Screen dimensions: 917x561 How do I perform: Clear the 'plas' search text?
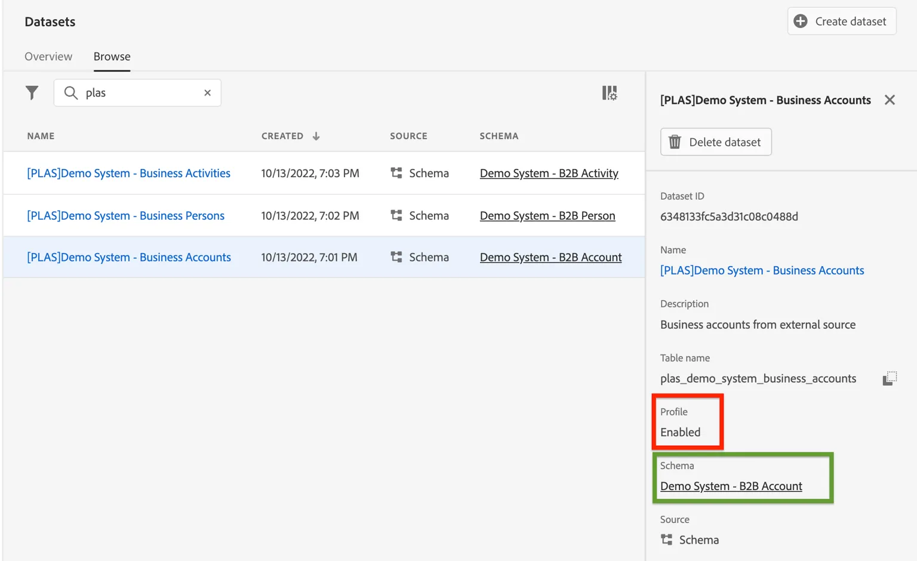pos(207,93)
